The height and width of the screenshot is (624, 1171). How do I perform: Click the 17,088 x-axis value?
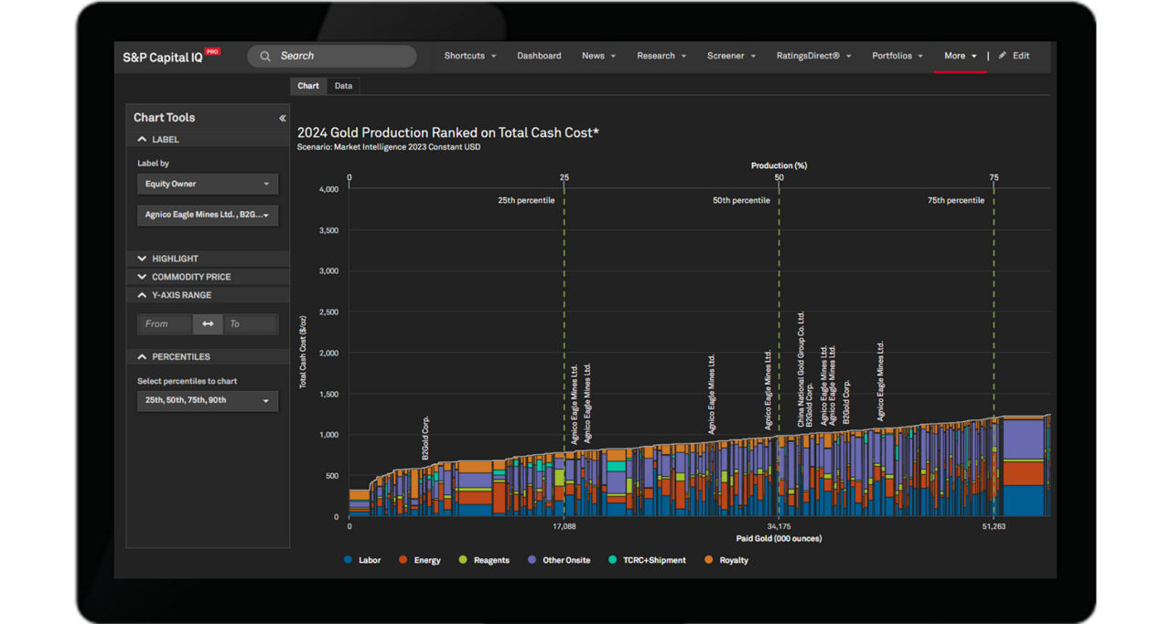[x=564, y=526]
